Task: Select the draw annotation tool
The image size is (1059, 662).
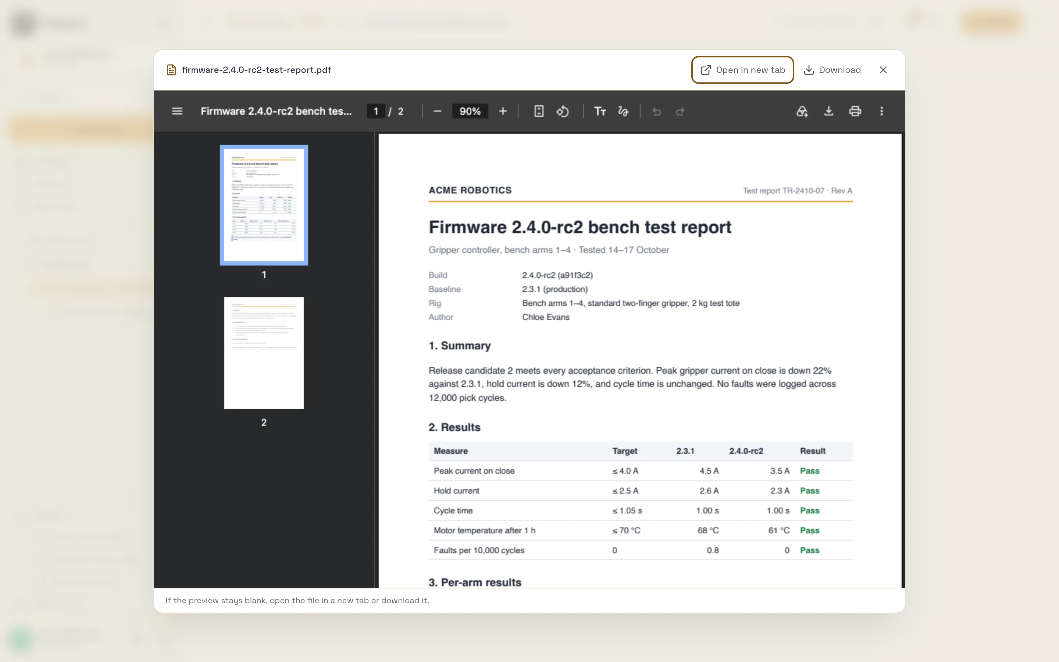Action: click(x=623, y=111)
